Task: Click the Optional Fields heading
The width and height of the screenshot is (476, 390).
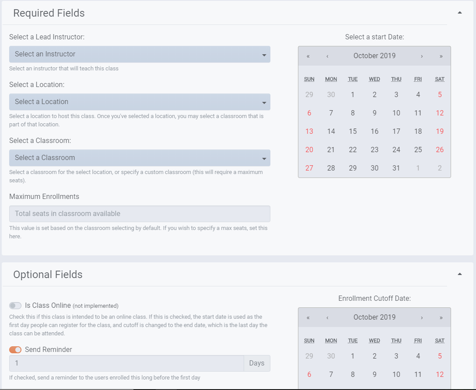Action: click(48, 275)
